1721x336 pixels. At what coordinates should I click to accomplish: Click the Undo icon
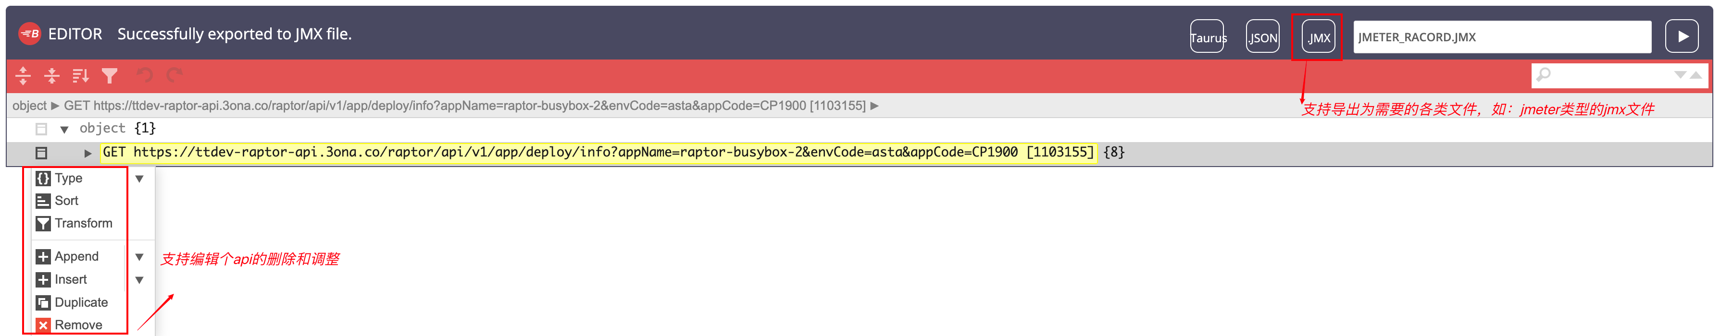(146, 75)
